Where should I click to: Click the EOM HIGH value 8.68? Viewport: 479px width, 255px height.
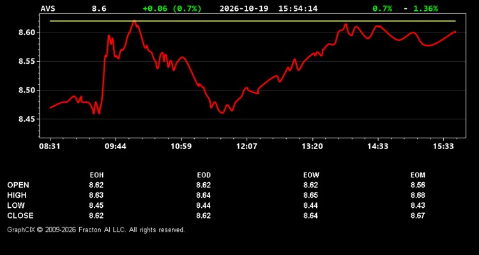click(x=418, y=195)
